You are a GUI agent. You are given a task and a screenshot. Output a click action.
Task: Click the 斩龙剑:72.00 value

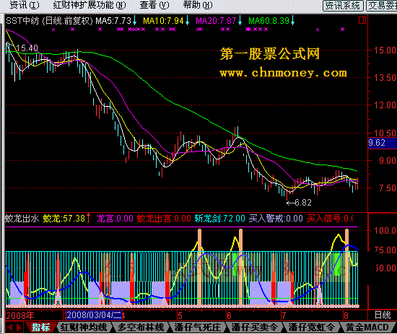point(219,219)
